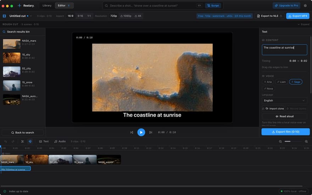This screenshot has height=195, width=312.
Task: Add a Text clip from timeline toolbar
Action: coord(44,141)
